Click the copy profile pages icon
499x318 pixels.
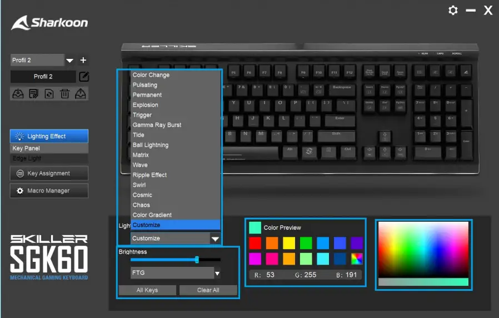pyautogui.click(x=33, y=93)
